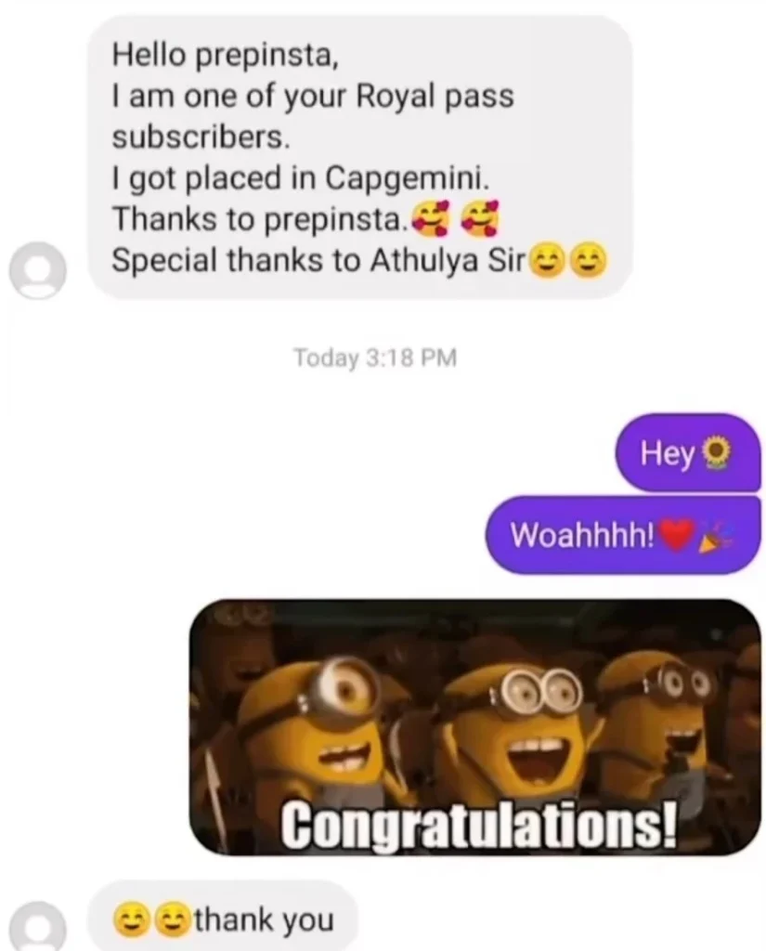
Task: Select the Hey message bubble
Action: pos(688,452)
